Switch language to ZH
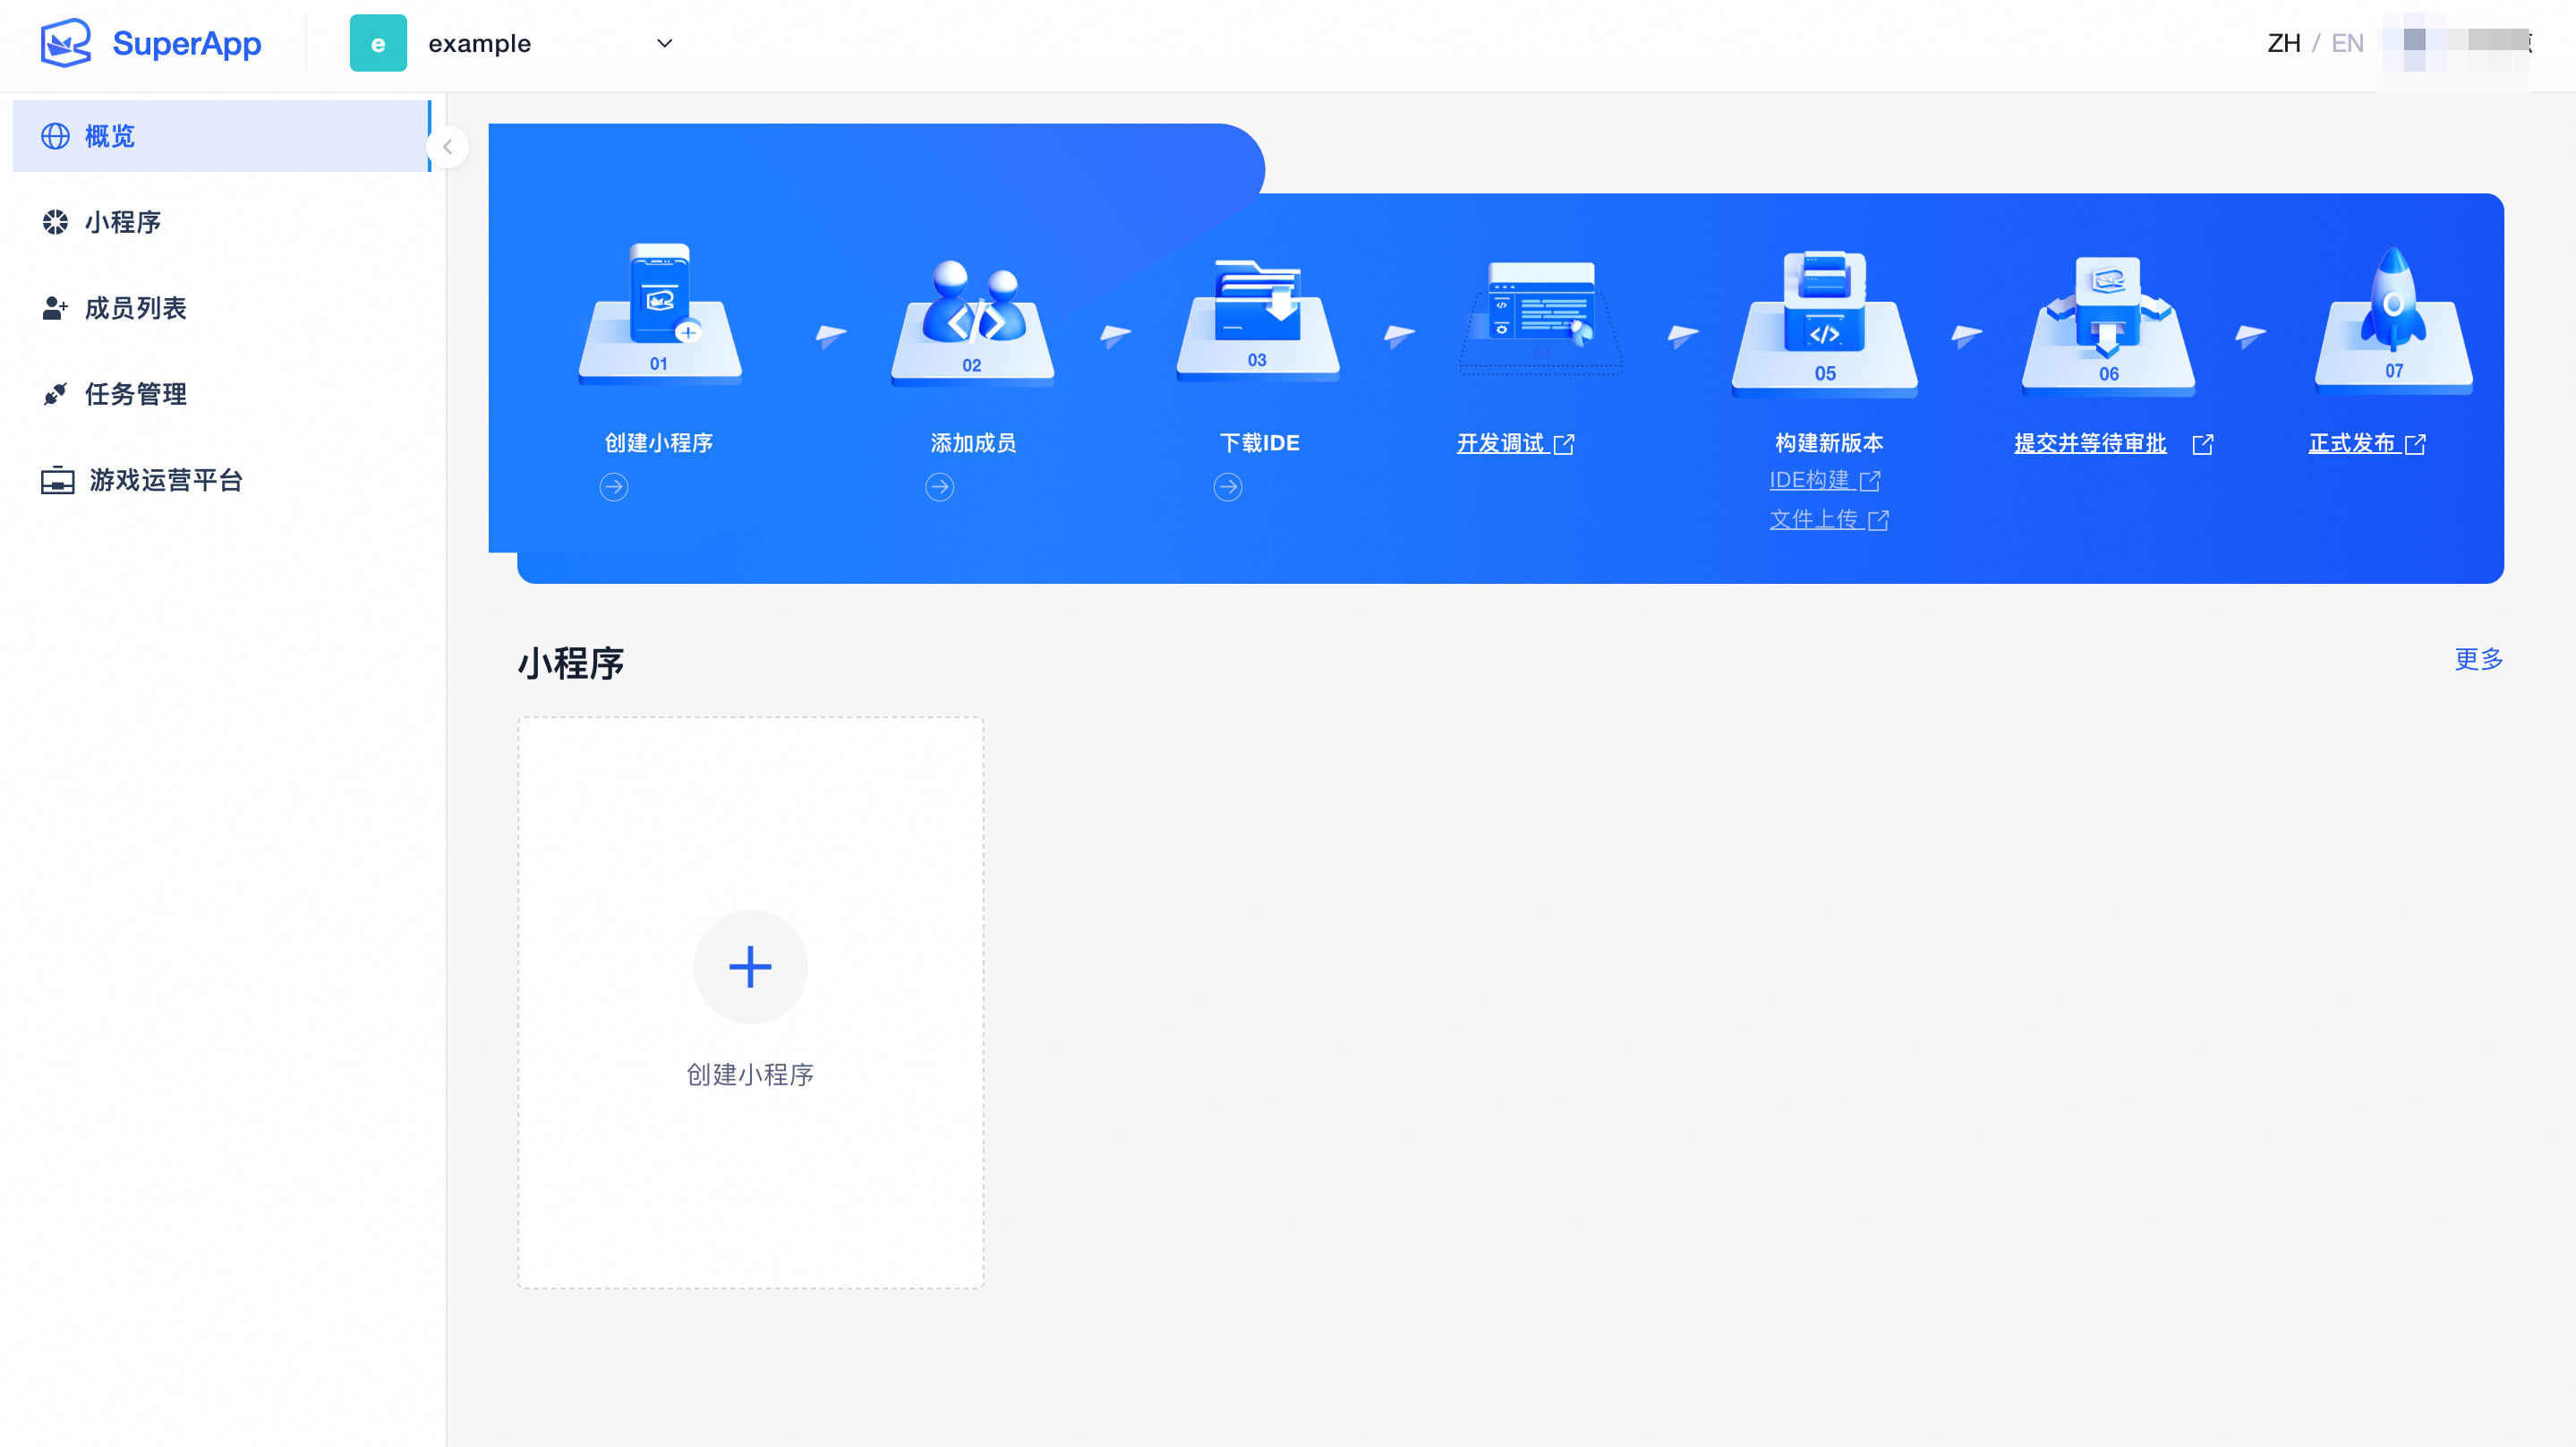Viewport: 2576px width, 1447px height. click(x=2283, y=43)
